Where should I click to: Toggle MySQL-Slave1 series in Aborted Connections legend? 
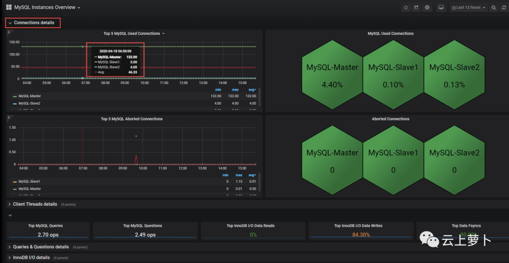pos(29,181)
